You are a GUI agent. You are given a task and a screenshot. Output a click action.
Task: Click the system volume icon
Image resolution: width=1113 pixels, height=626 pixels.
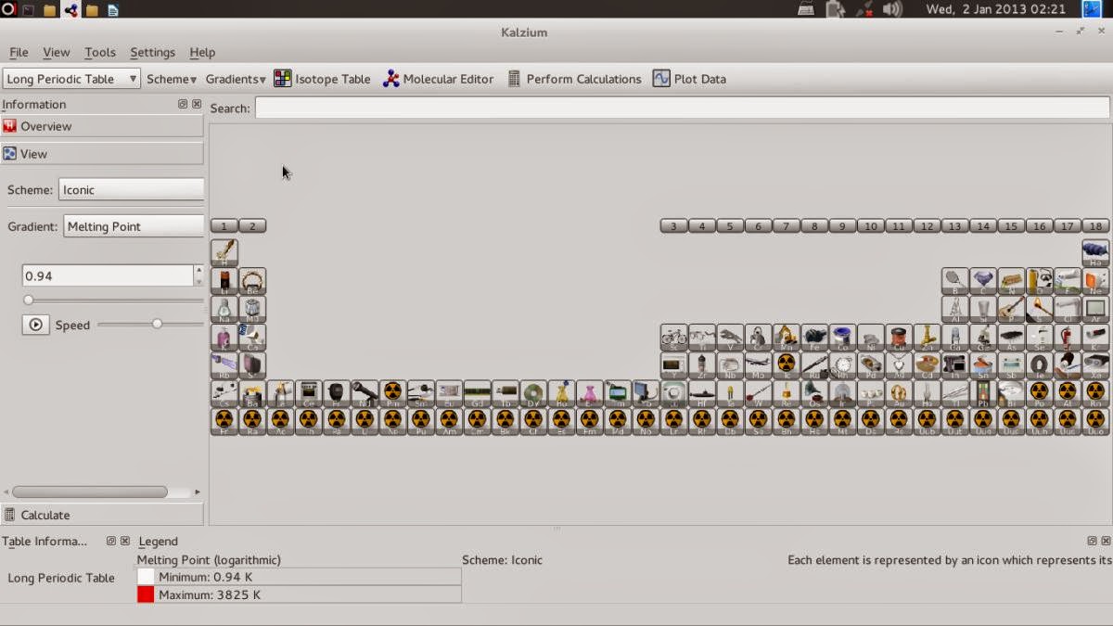coord(892,9)
